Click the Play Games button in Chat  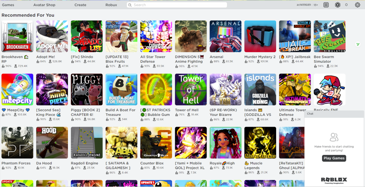tap(334, 158)
